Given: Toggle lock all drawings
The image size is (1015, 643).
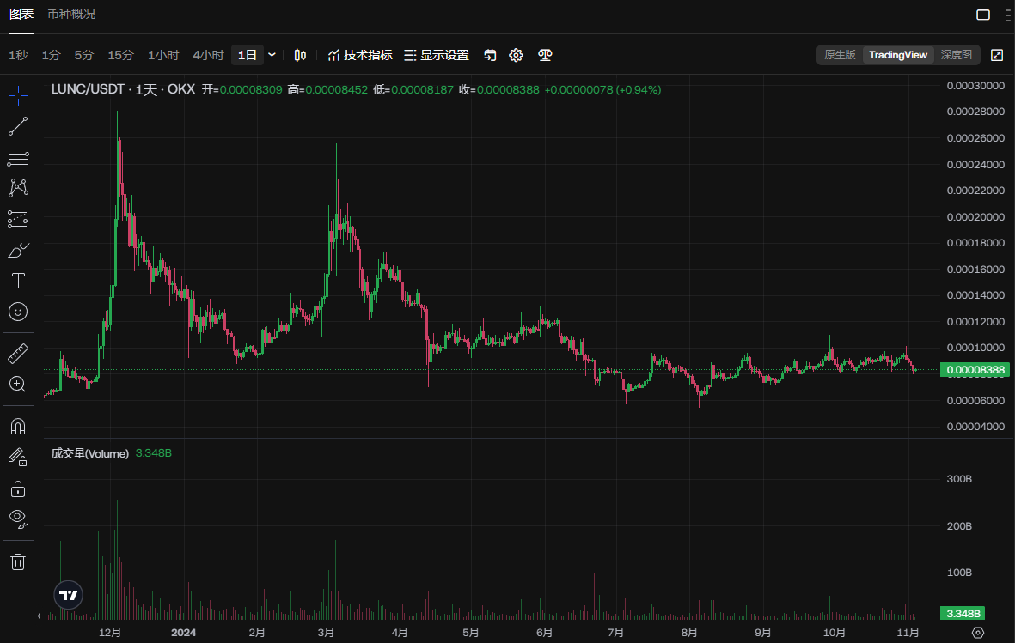Looking at the screenshot, I should pyautogui.click(x=18, y=488).
